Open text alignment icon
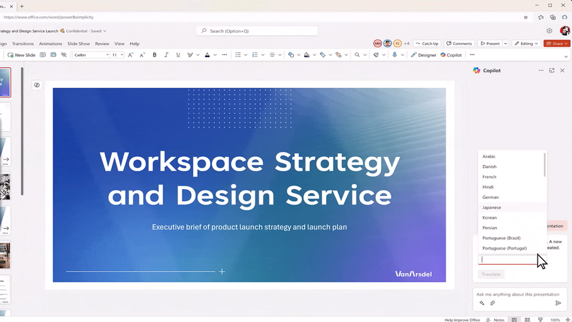The height and width of the screenshot is (322, 572). coord(272,55)
